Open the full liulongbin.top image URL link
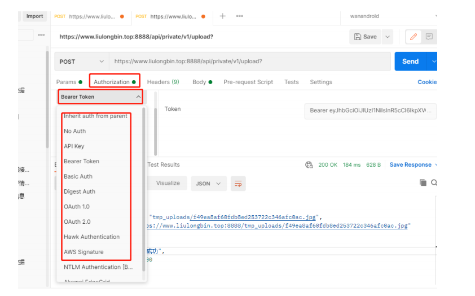 [x=277, y=225]
